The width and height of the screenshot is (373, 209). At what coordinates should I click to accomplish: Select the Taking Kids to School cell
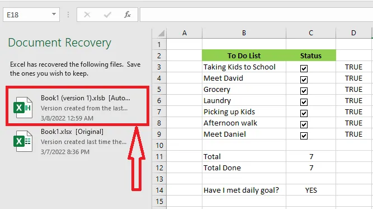[x=244, y=67]
